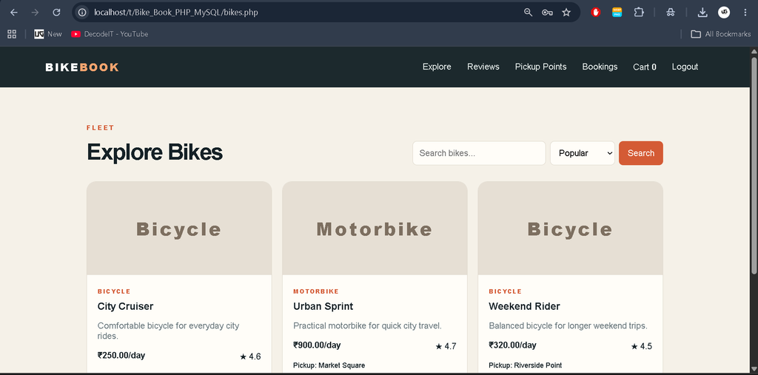Screen dimensions: 758x375
Task: Open the DecodeIT - YouTube bookmark
Action: click(110, 34)
